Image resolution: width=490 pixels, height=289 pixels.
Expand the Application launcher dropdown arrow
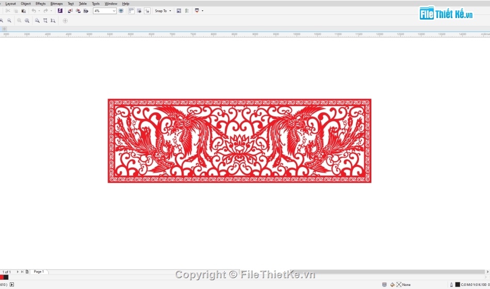203,11
